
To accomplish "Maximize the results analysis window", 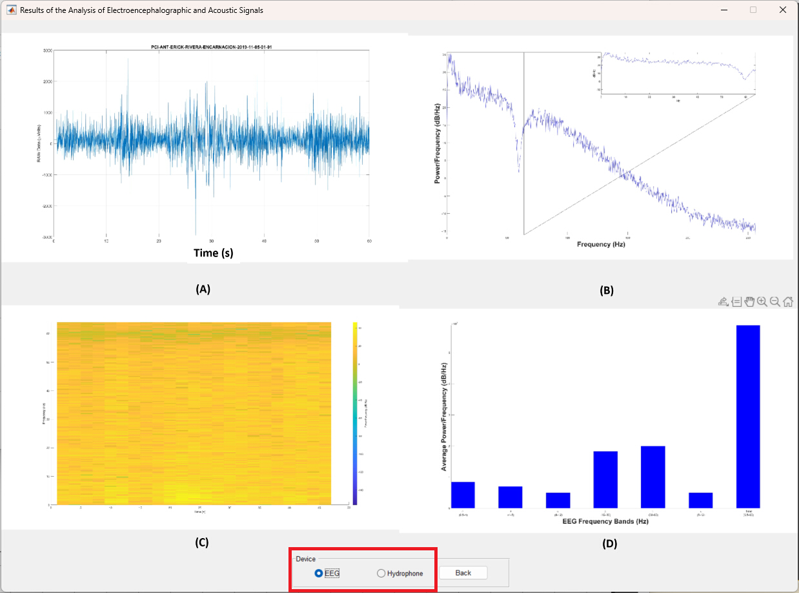I will coord(753,10).
